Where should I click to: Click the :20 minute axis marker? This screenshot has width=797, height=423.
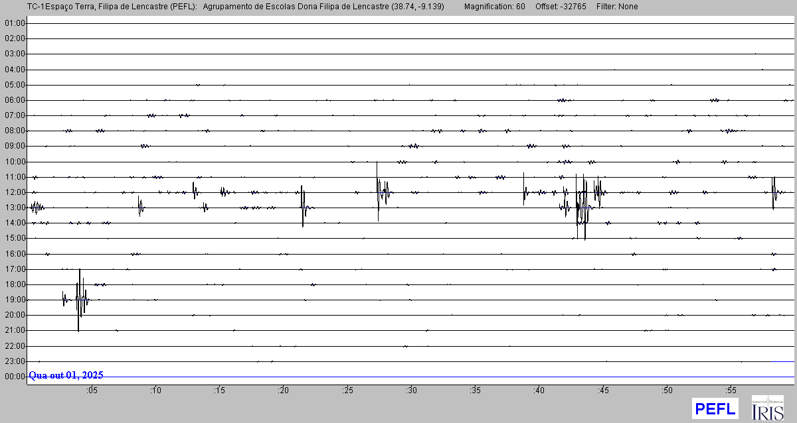tap(284, 391)
